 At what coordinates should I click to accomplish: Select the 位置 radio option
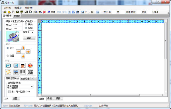coord(8,56)
